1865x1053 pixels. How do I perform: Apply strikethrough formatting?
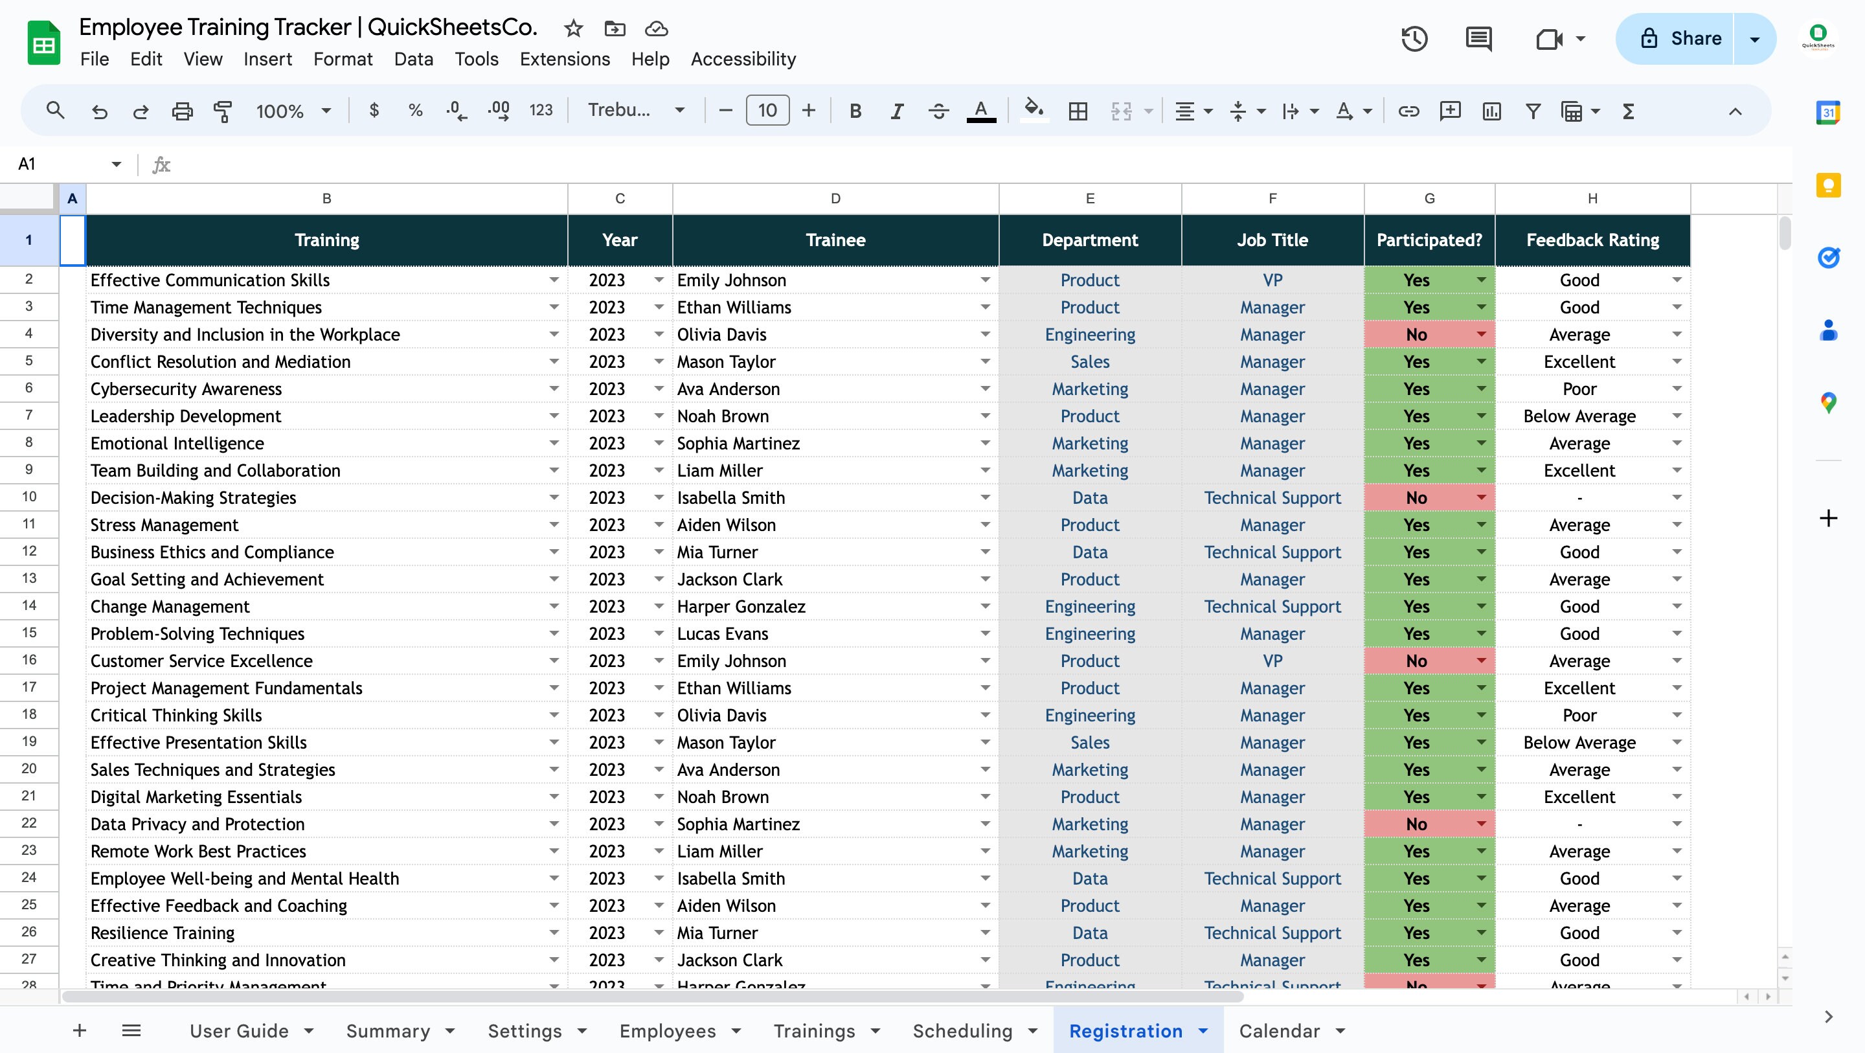(938, 111)
